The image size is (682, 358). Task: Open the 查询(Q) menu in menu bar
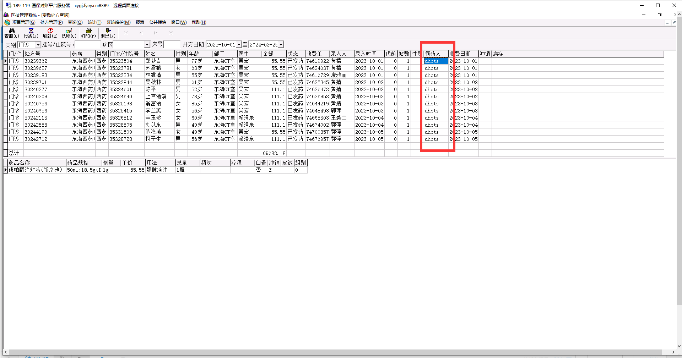click(75, 22)
